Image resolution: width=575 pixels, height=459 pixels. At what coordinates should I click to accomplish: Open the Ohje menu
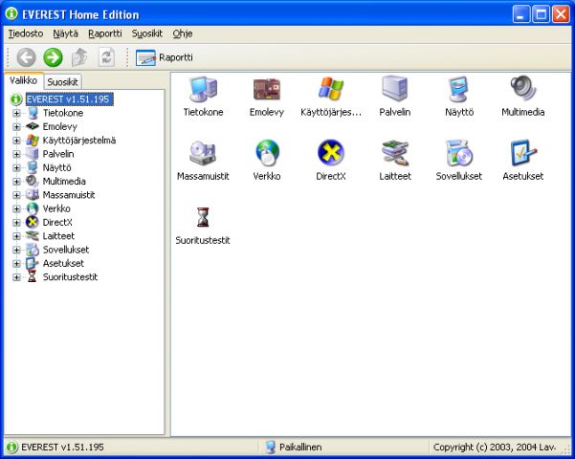coord(183,33)
